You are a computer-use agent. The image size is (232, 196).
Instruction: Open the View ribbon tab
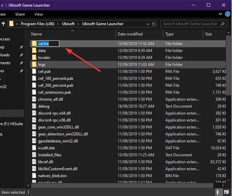click(38, 14)
